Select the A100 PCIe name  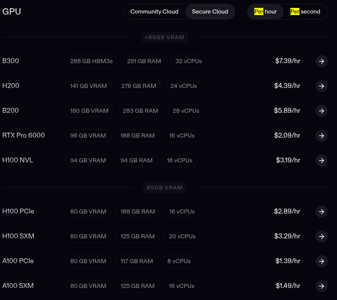pos(18,261)
